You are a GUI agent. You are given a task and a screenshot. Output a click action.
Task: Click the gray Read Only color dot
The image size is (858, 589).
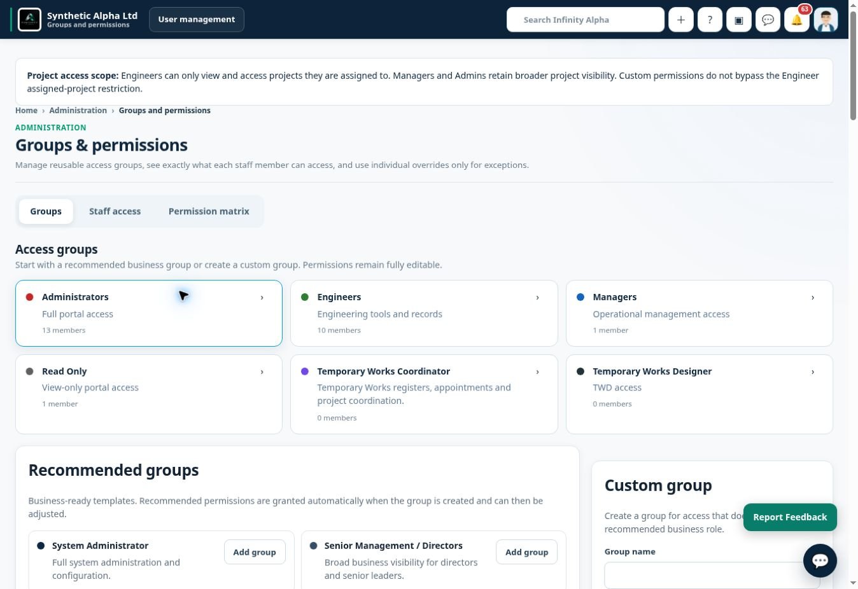29,371
